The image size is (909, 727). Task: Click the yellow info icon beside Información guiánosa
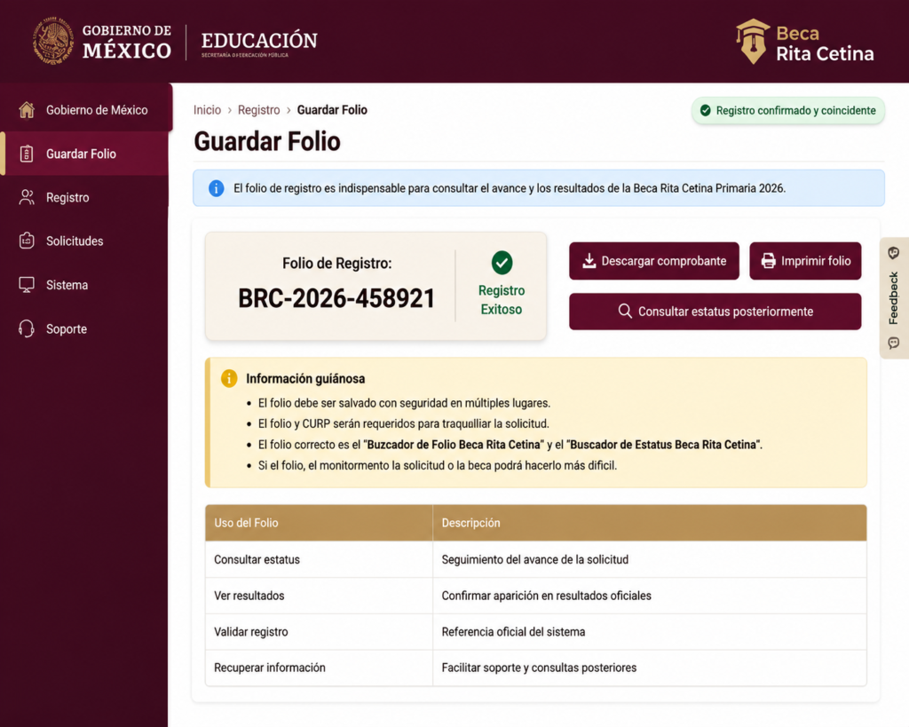coord(229,378)
